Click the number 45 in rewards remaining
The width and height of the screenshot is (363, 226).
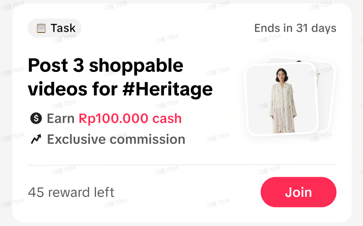click(x=36, y=192)
